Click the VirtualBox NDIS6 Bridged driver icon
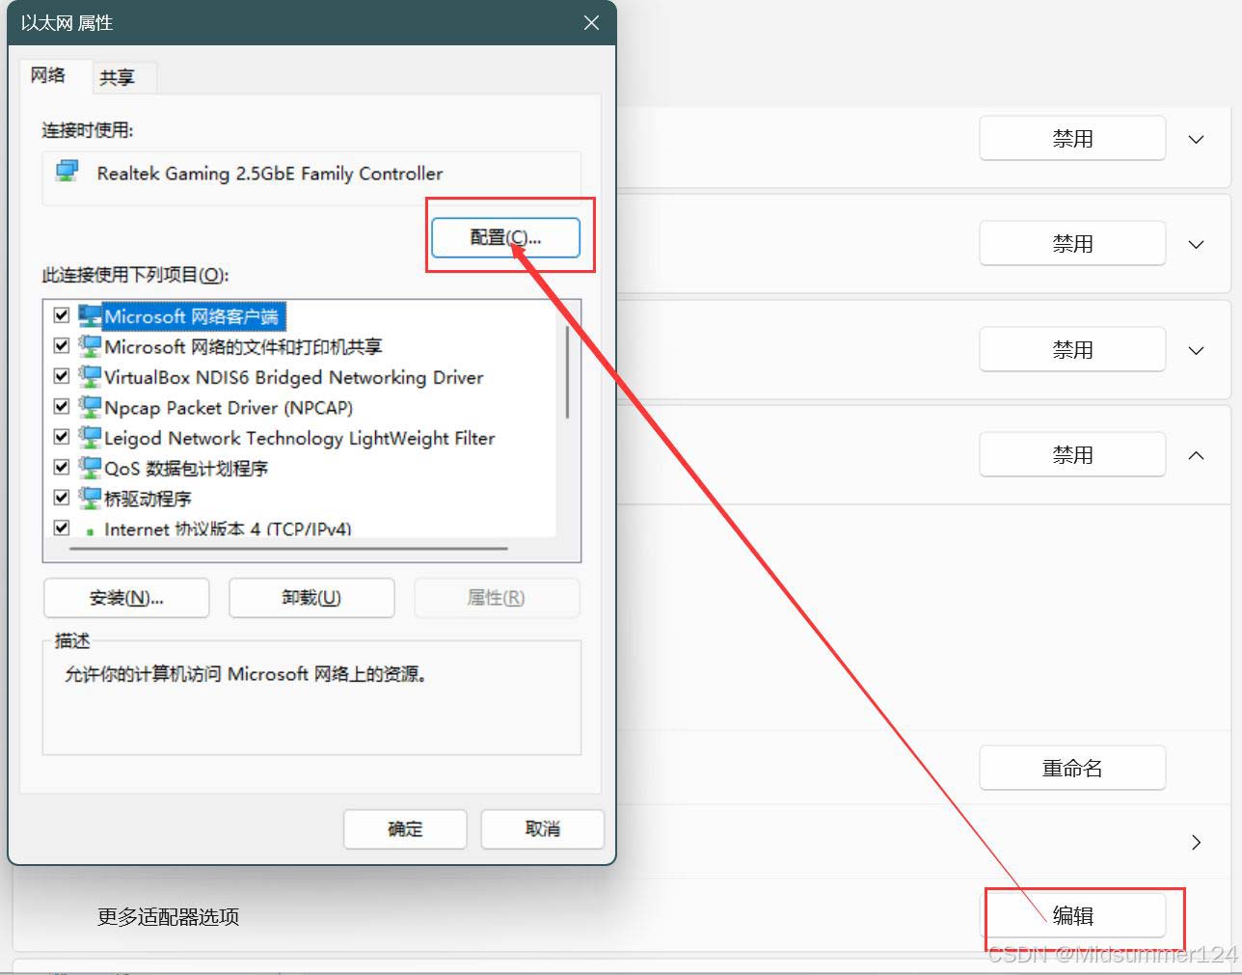Image resolution: width=1242 pixels, height=975 pixels. 90,377
